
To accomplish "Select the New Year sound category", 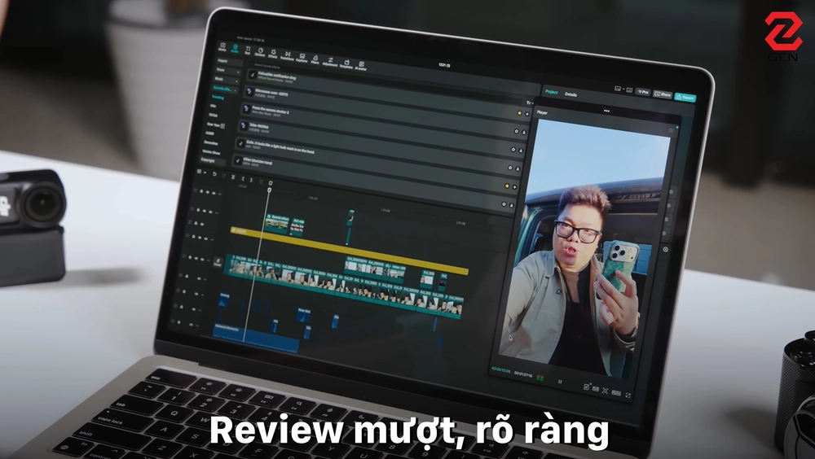I will [215, 125].
